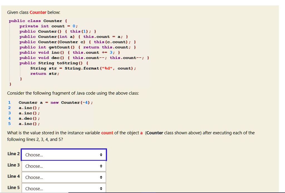Click the bold 'Line 2' label
The width and height of the screenshot is (285, 193).
pyautogui.click(x=14, y=154)
